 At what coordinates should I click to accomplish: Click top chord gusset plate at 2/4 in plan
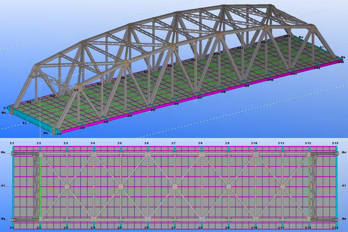pyautogui.click(x=94, y=155)
